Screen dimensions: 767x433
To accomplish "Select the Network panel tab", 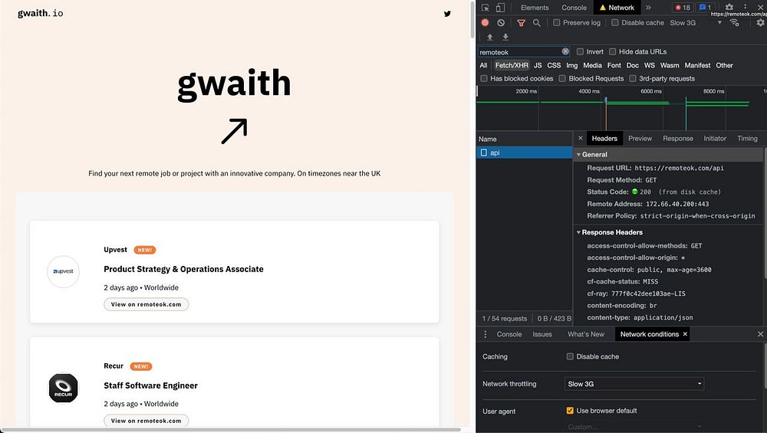I will [617, 8].
